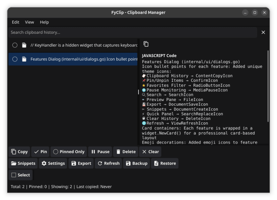The height and width of the screenshot is (200, 277).
Task: Click the Pin checkmark button
Action: click(x=40, y=152)
